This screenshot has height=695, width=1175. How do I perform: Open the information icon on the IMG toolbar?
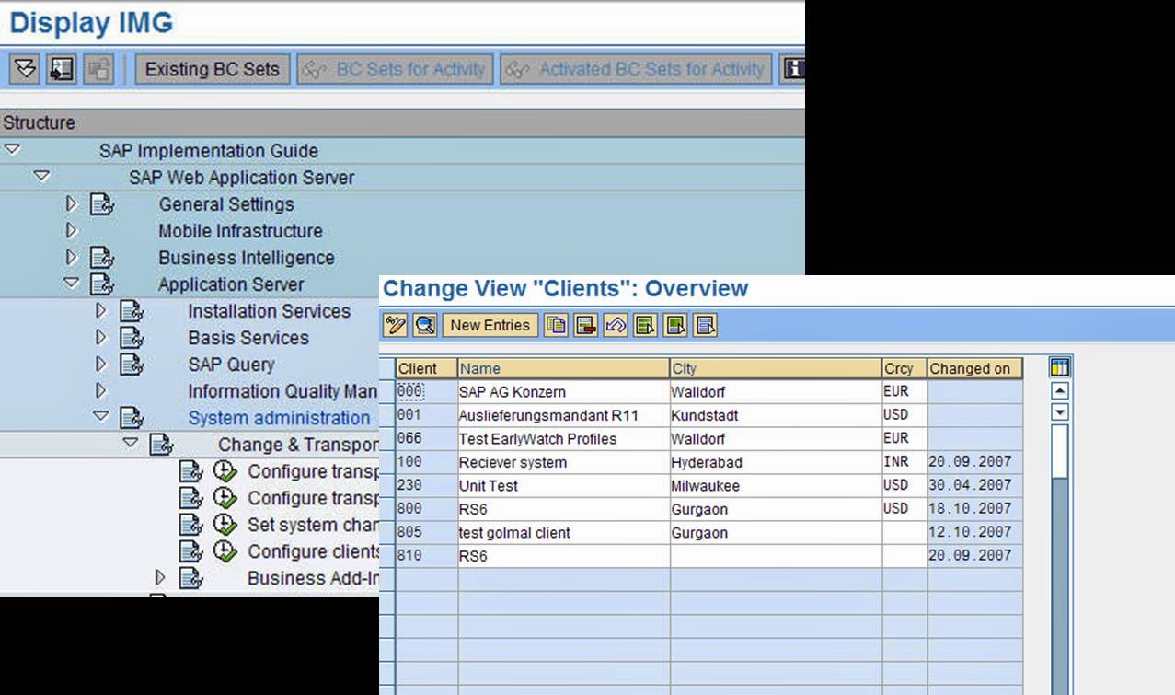(798, 68)
